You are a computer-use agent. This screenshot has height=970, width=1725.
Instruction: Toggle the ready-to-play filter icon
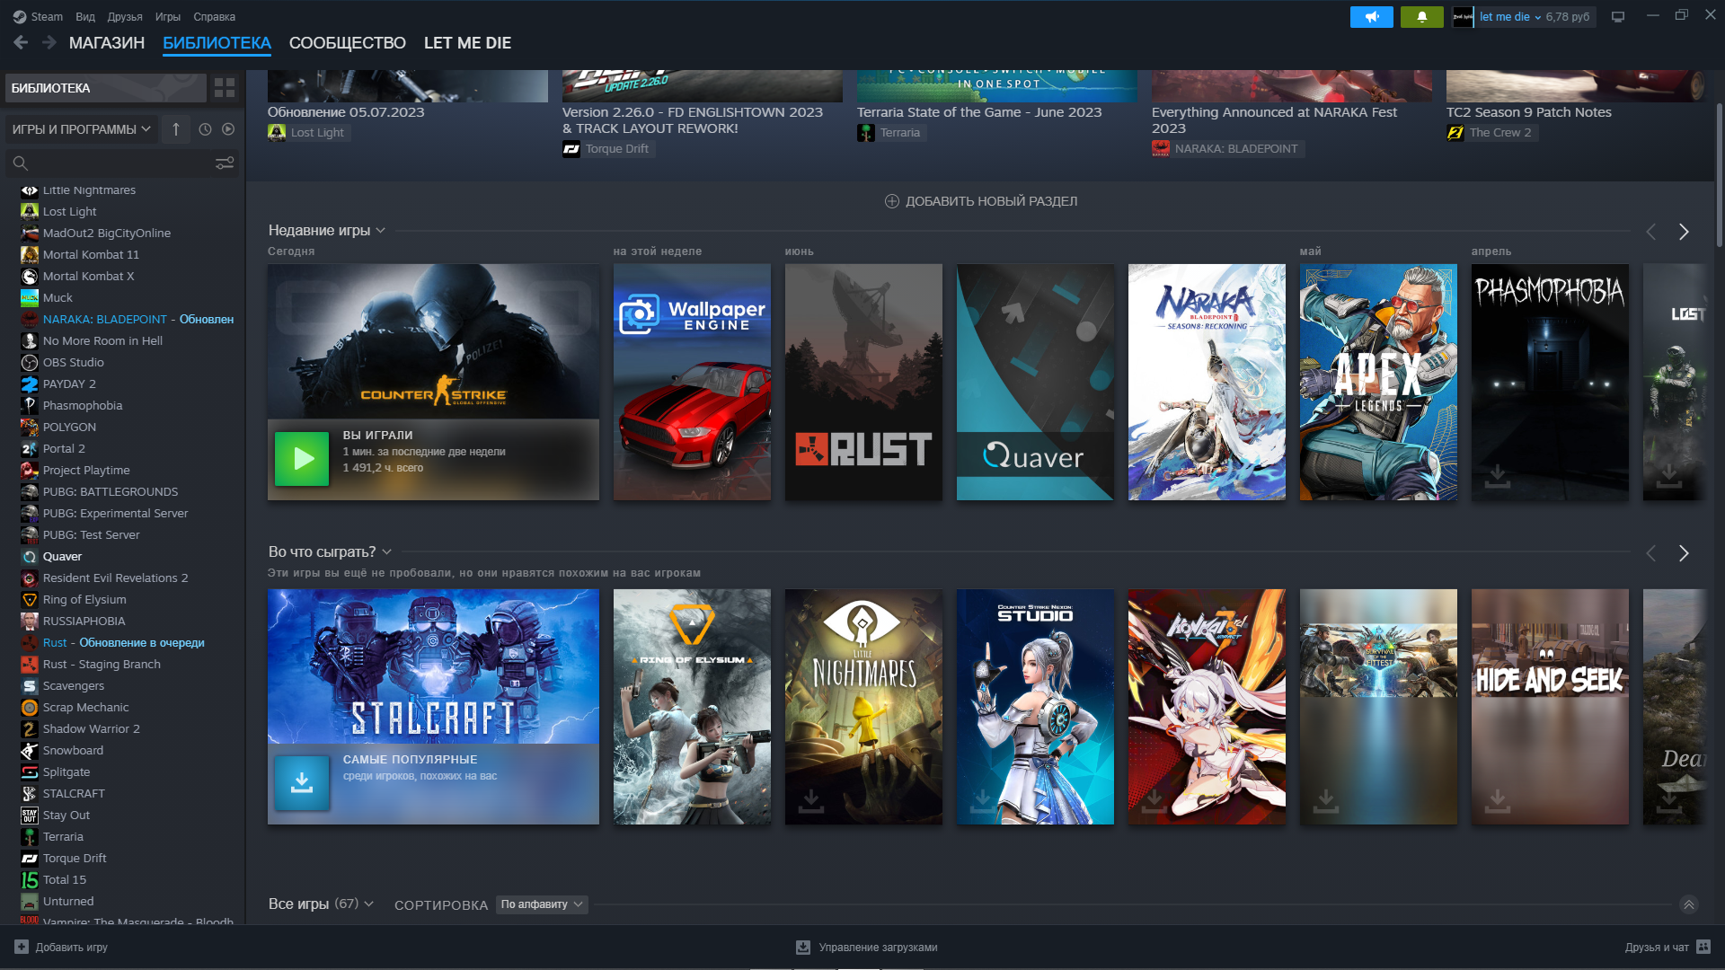pyautogui.click(x=228, y=129)
